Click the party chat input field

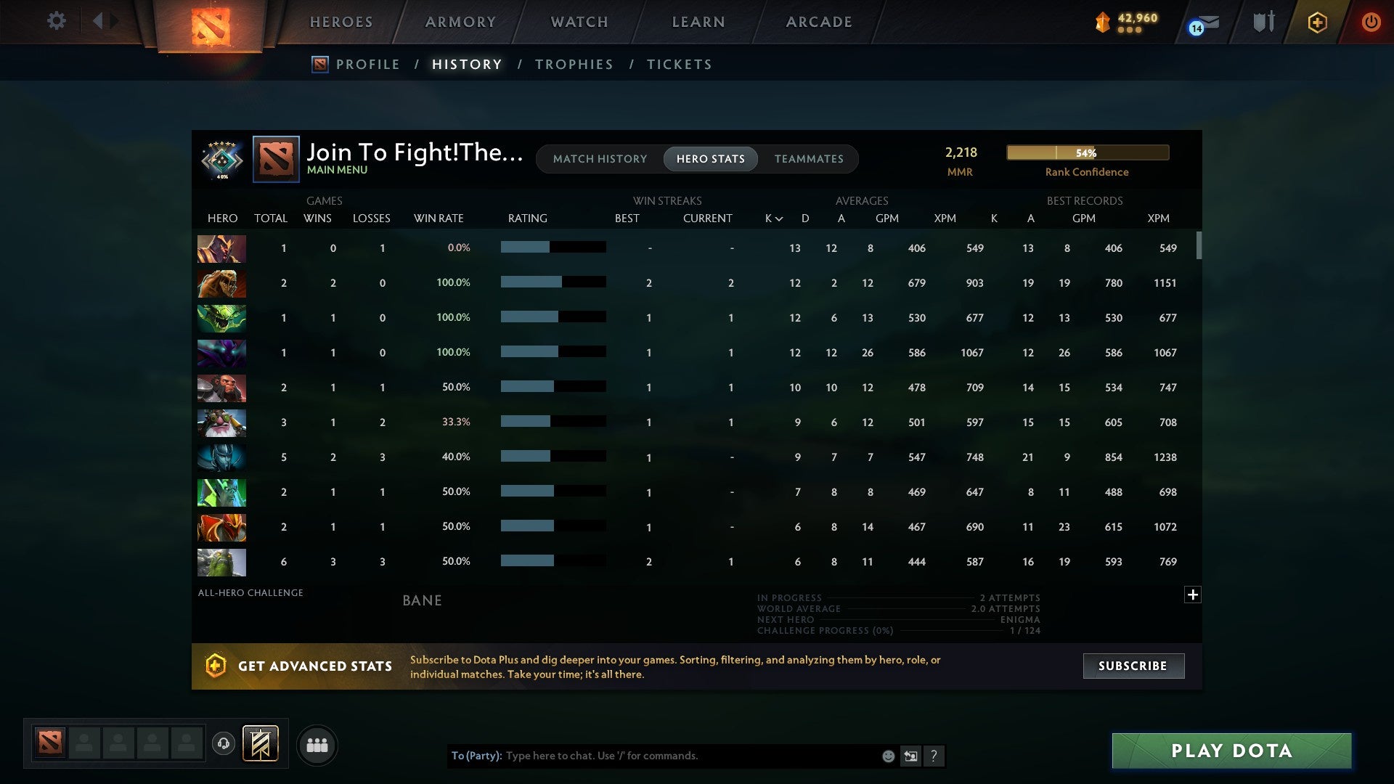point(653,756)
